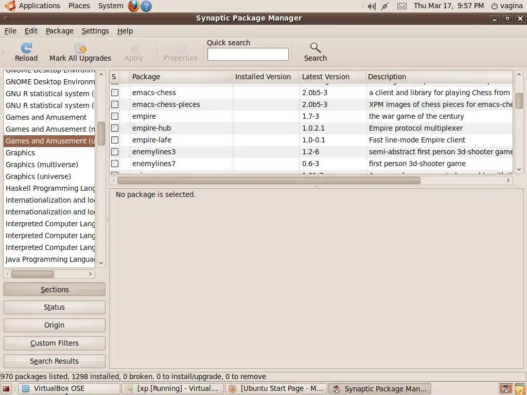Image resolution: width=527 pixels, height=395 pixels.
Task: Sort by the S status column header
Action: coord(114,77)
